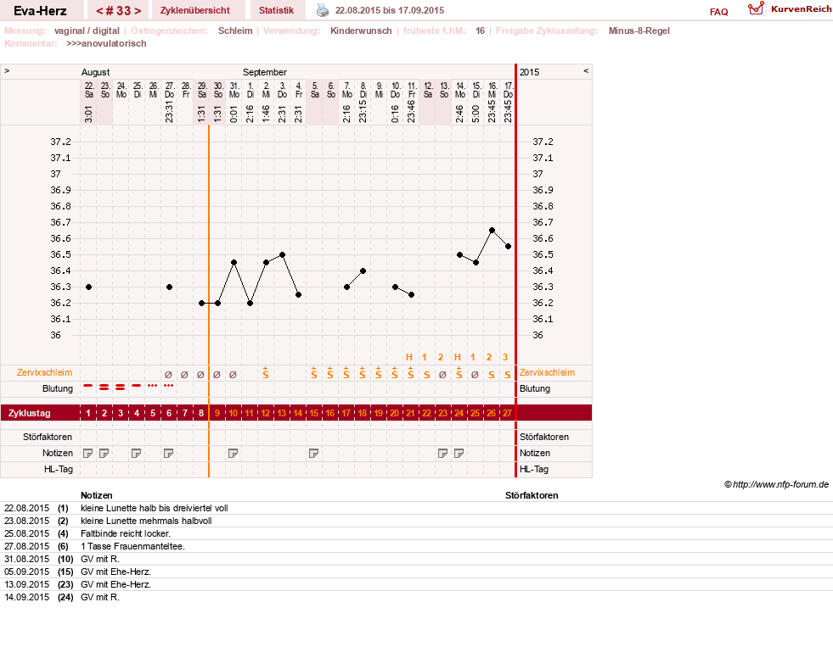Click note row dated 05.09.2015
The width and height of the screenshot is (833, 647).
(416, 572)
